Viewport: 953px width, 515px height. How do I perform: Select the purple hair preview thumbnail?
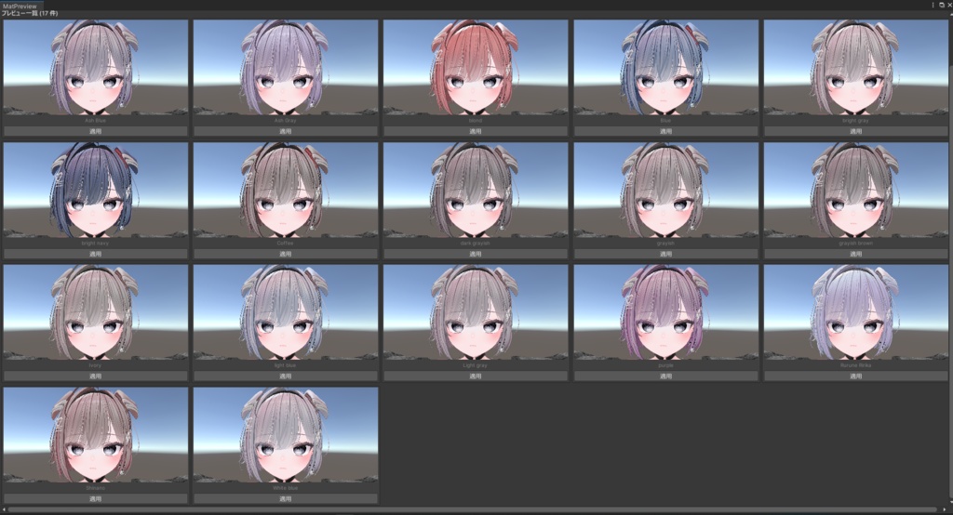[x=666, y=312]
